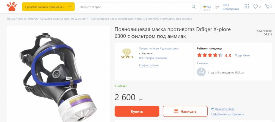Add product to favorites via Добавить в избранное
This screenshot has width=275, height=122.
(x=227, y=114)
